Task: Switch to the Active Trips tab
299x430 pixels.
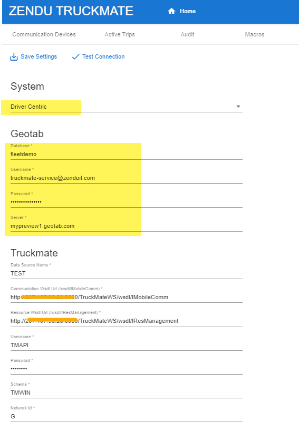Action: point(120,34)
